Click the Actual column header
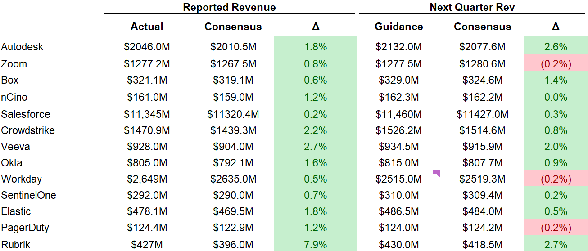Image resolution: width=588 pixels, height=251 pixels. [147, 27]
